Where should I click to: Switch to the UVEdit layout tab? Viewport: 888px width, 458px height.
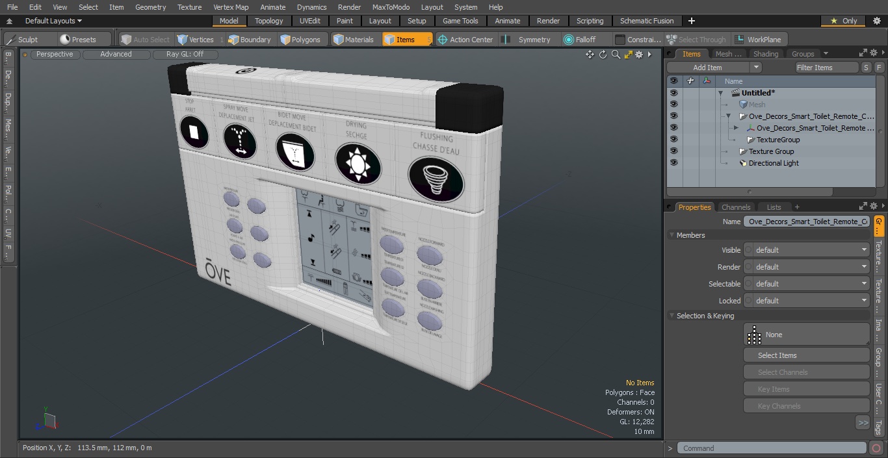310,21
